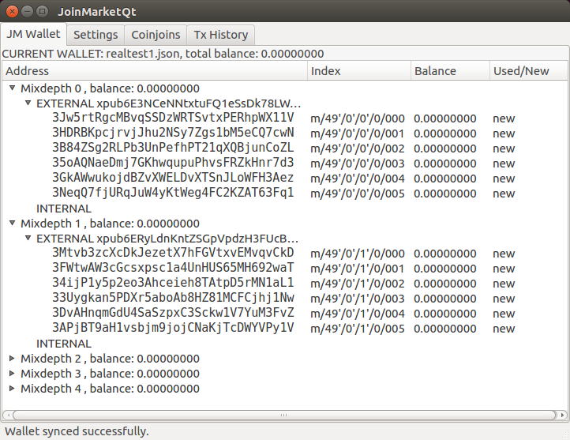
Task: Expand the Mixdepth 3 tree node
Action: [12, 374]
